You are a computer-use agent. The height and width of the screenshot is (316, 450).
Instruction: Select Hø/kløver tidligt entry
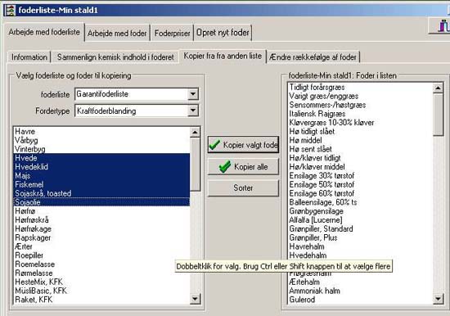(361, 158)
